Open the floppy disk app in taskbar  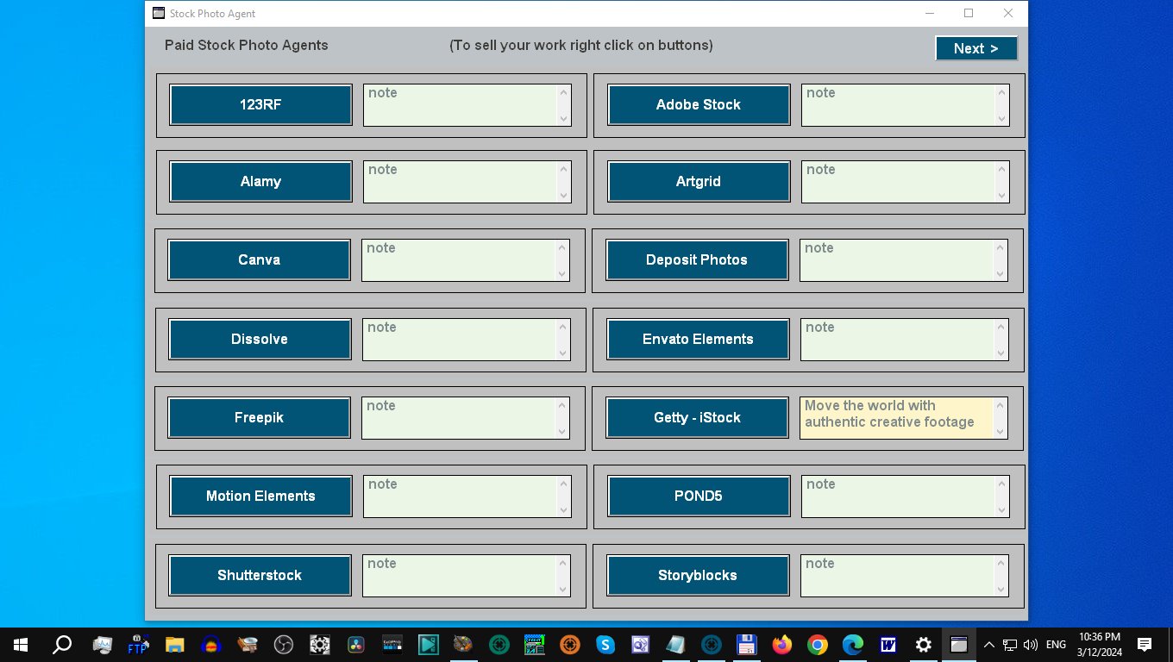[747, 644]
